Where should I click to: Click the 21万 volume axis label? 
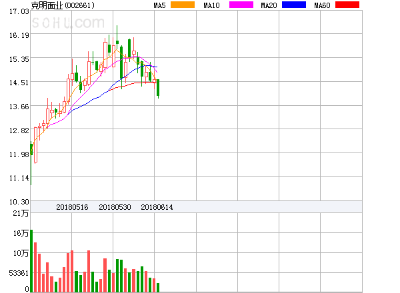pyautogui.click(x=21, y=213)
